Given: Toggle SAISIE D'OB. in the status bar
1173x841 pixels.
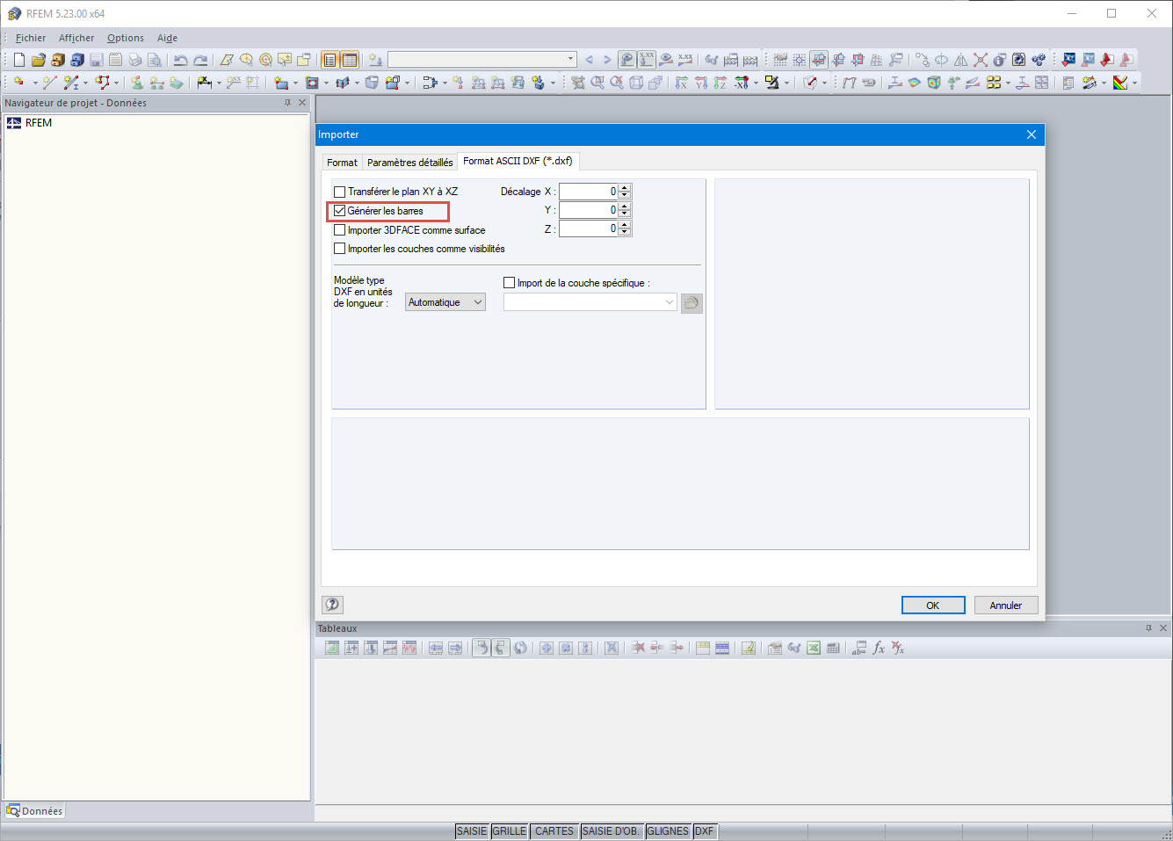Looking at the screenshot, I should point(612,831).
